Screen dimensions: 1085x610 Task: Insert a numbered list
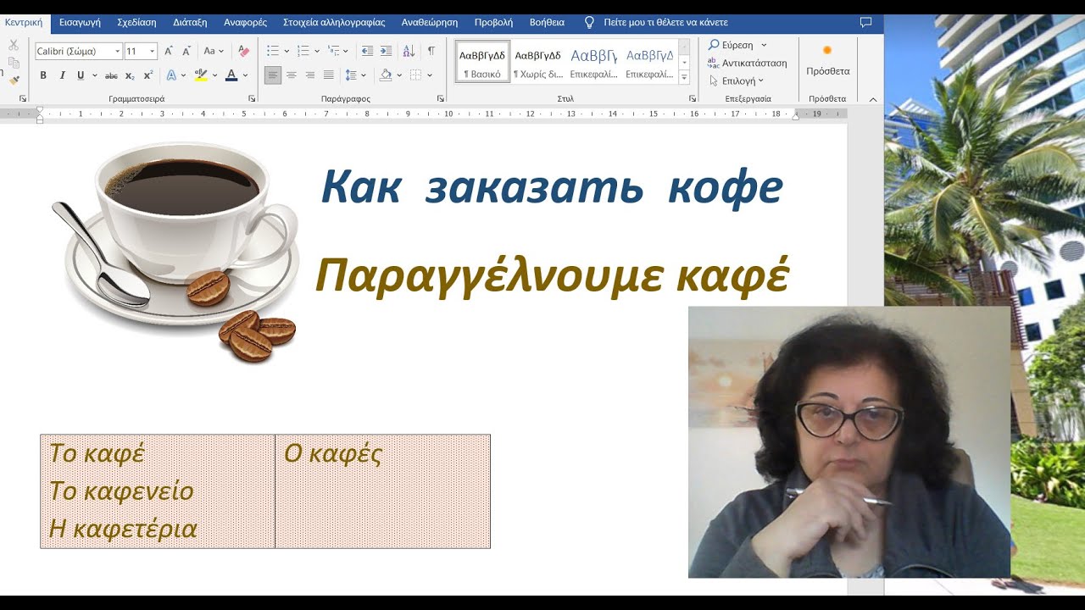click(303, 51)
